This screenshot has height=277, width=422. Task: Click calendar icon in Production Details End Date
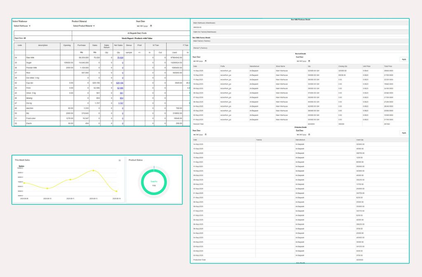309,135
